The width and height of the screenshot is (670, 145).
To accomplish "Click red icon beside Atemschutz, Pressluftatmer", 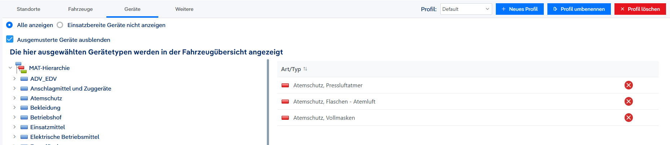I will 285,85.
